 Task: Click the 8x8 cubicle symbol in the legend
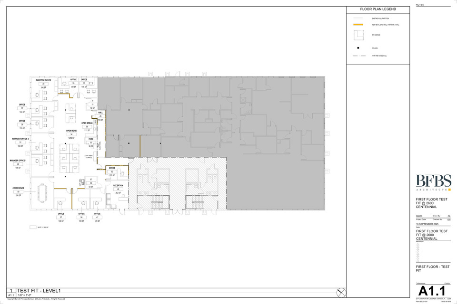[358, 35]
